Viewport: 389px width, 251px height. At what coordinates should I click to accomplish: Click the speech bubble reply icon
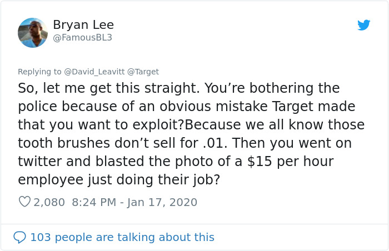(x=19, y=237)
